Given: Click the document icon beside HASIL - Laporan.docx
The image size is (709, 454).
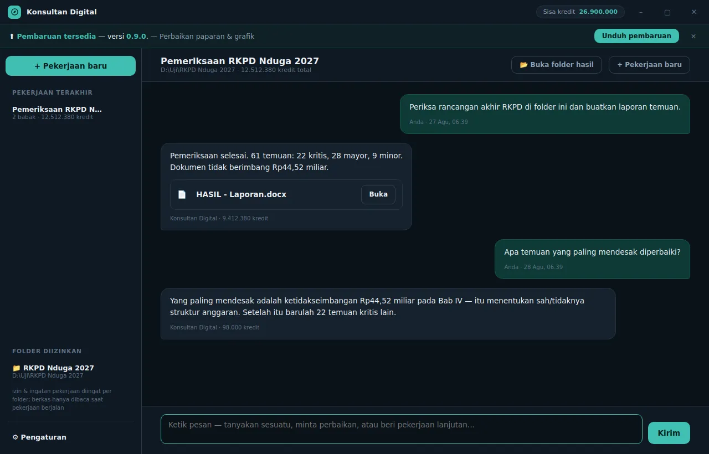Looking at the screenshot, I should coord(182,194).
